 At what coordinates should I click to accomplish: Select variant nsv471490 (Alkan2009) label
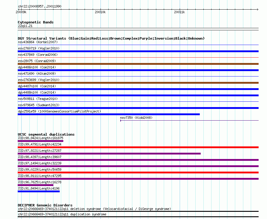point(37,73)
